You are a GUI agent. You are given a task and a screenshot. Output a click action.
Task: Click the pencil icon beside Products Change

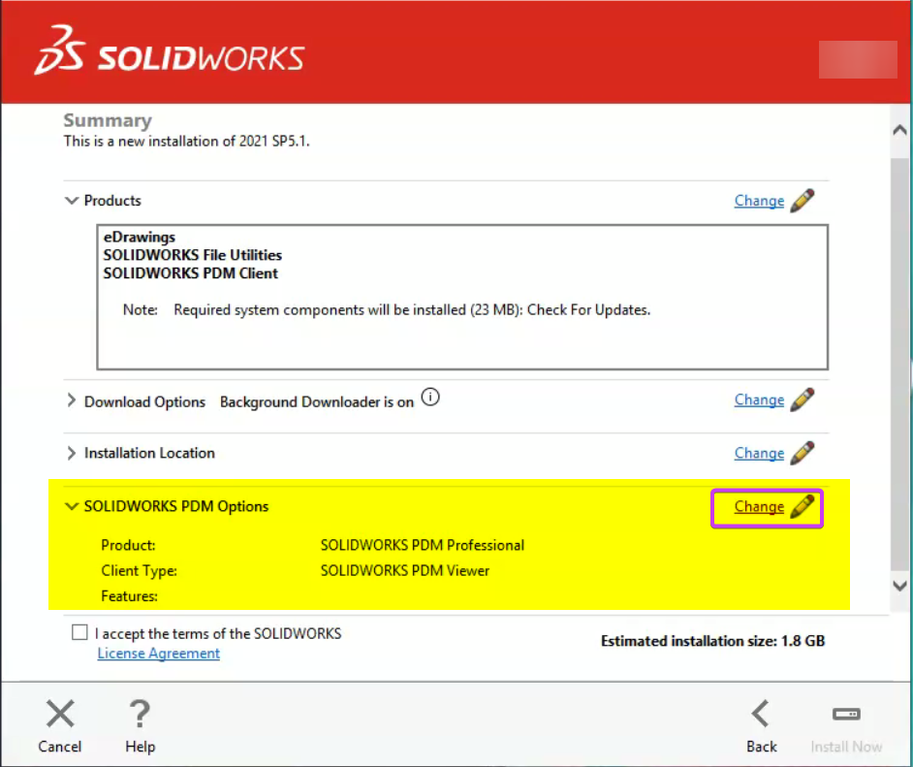point(803,201)
